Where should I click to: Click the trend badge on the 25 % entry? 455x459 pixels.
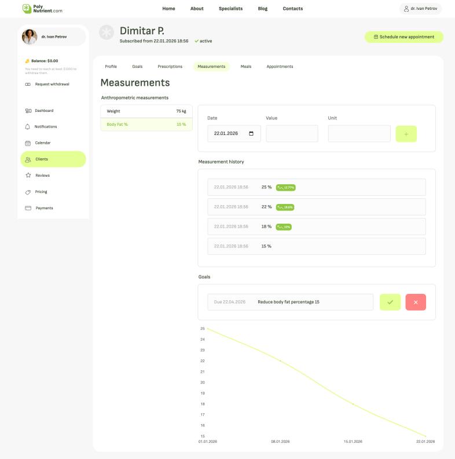point(286,188)
